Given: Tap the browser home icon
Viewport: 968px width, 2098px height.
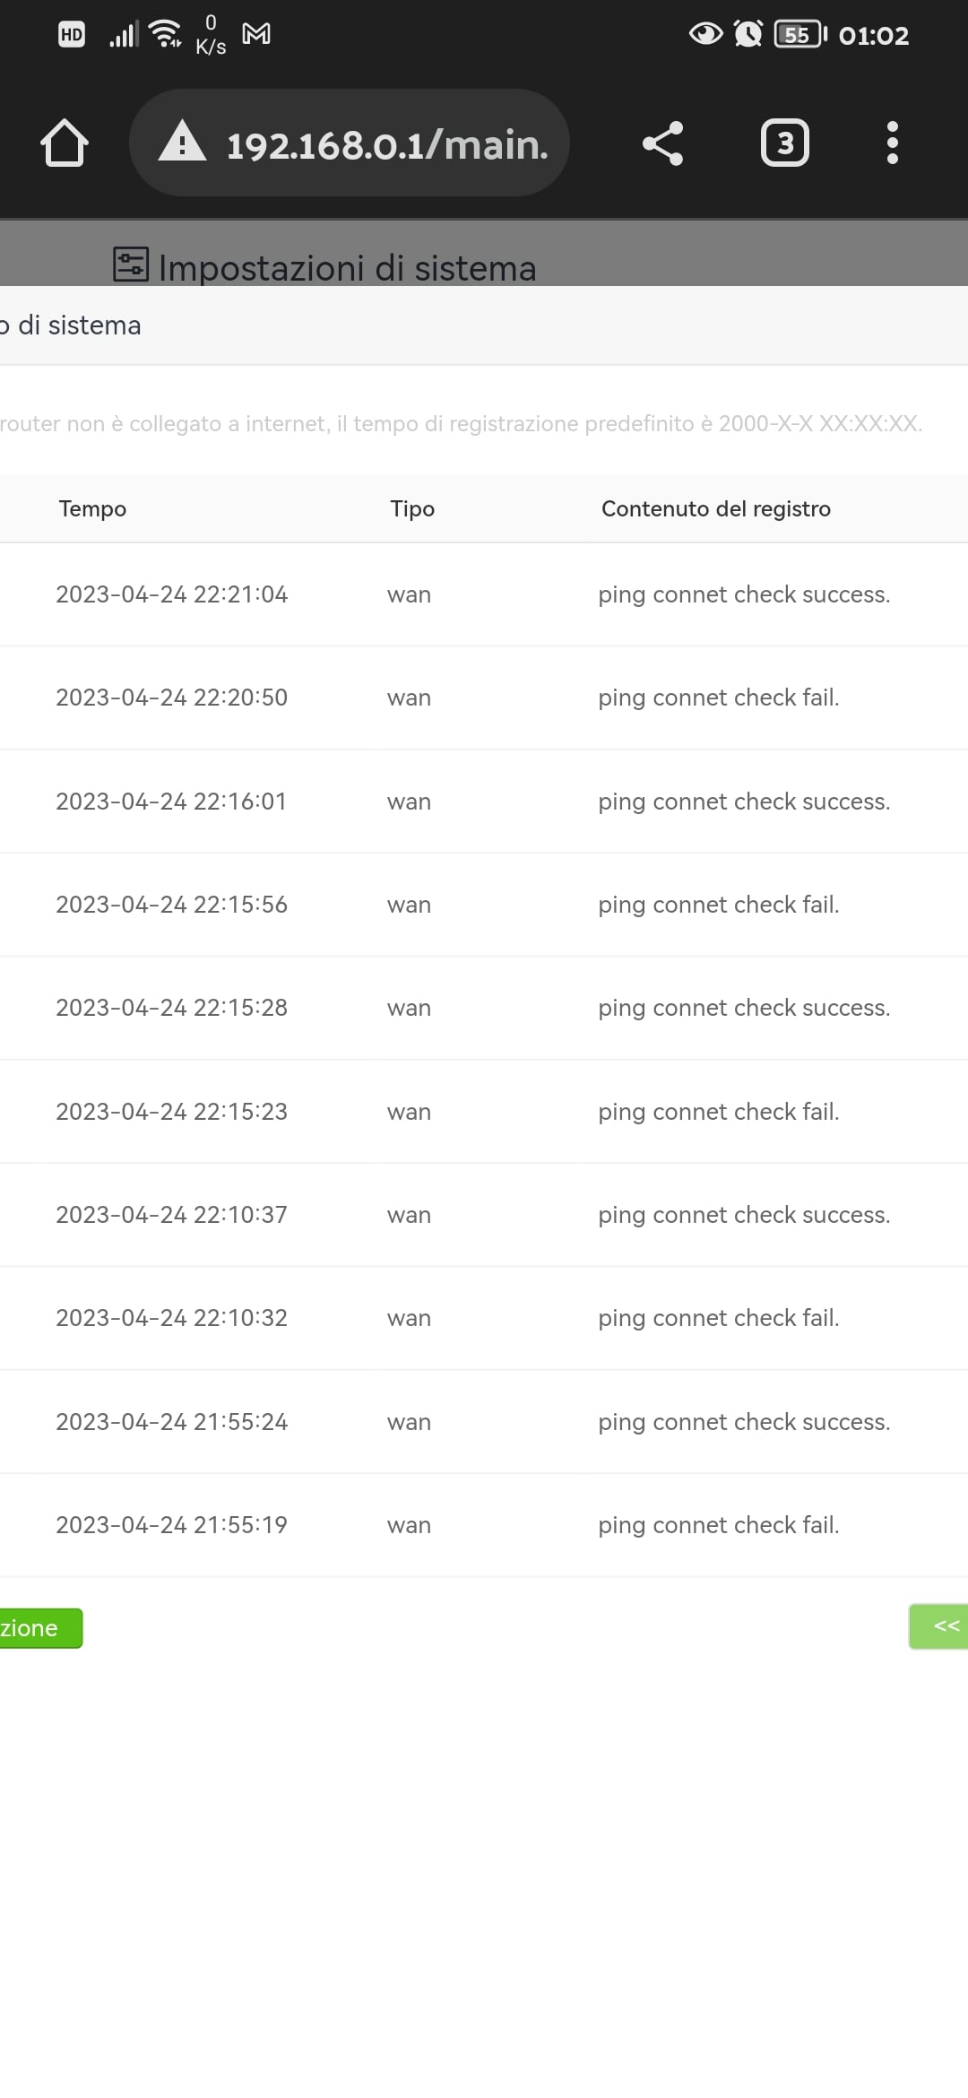Looking at the screenshot, I should coord(65,143).
